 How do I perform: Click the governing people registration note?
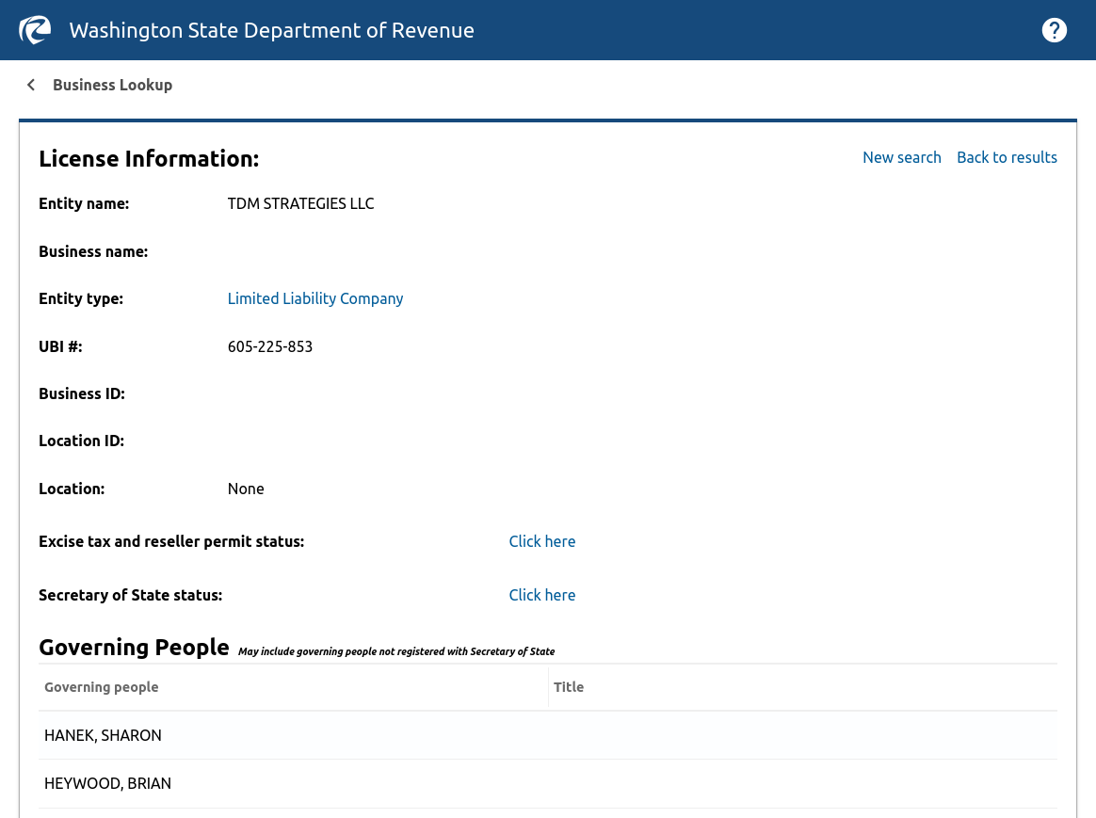[x=396, y=651]
